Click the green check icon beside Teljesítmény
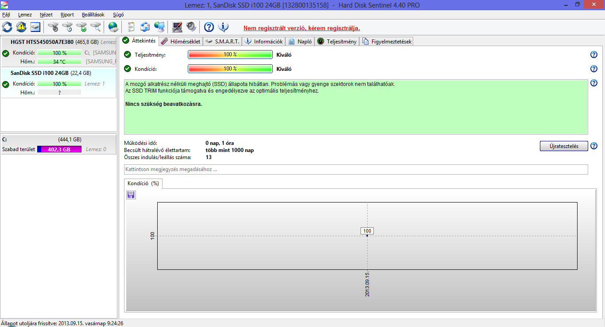The image size is (605, 327). click(128, 54)
